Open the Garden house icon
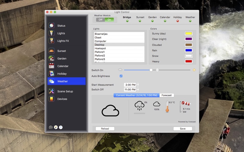This screenshot has width=244, height=152. pos(52,58)
